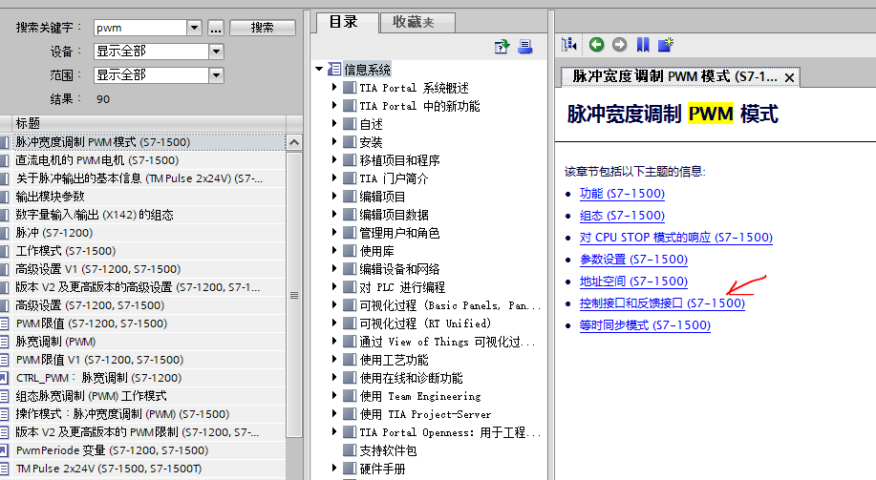Click the blue bookmark columns icon
The height and width of the screenshot is (480, 876).
tap(643, 45)
